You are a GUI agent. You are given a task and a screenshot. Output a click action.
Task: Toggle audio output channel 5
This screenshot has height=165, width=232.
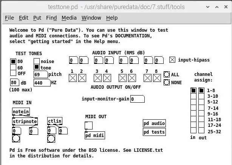coord(122,78)
